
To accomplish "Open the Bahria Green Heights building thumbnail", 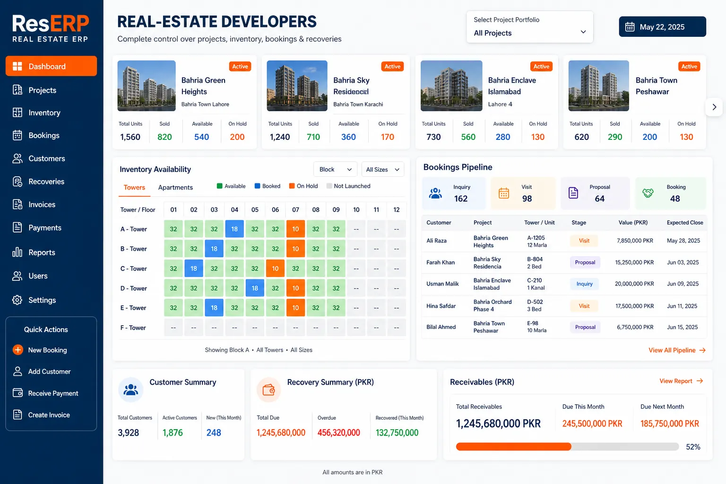I will pos(147,86).
